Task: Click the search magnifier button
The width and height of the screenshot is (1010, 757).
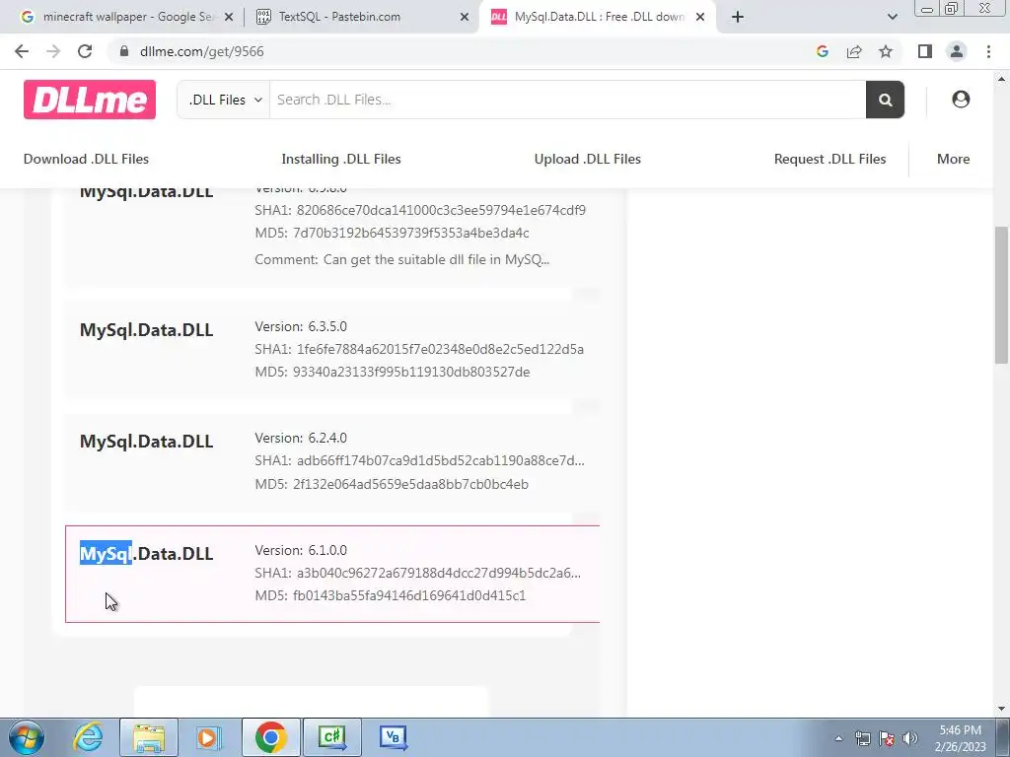Action: coord(885,100)
